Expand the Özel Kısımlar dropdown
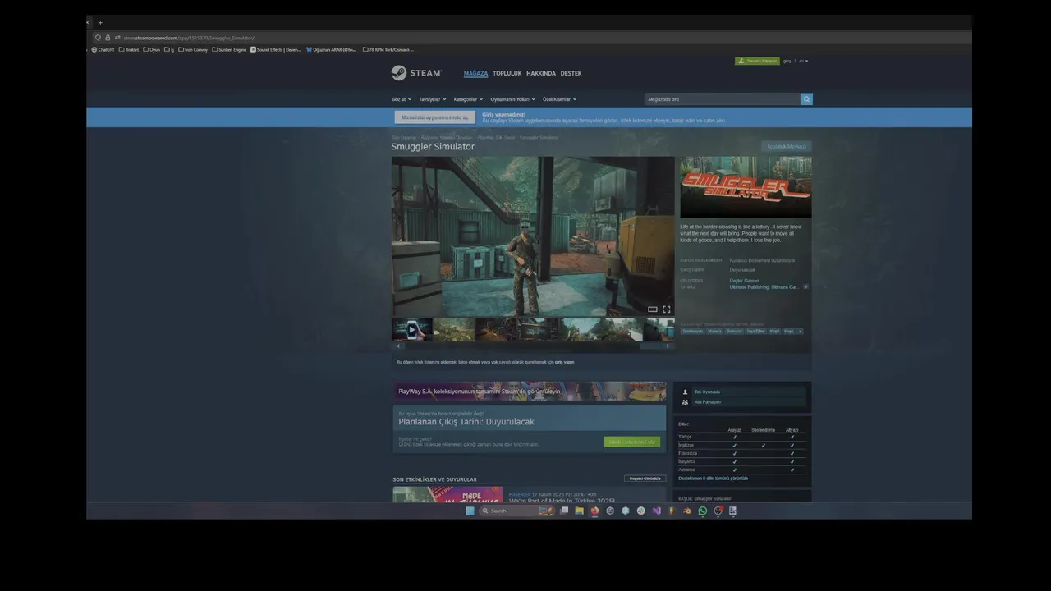 pyautogui.click(x=559, y=99)
